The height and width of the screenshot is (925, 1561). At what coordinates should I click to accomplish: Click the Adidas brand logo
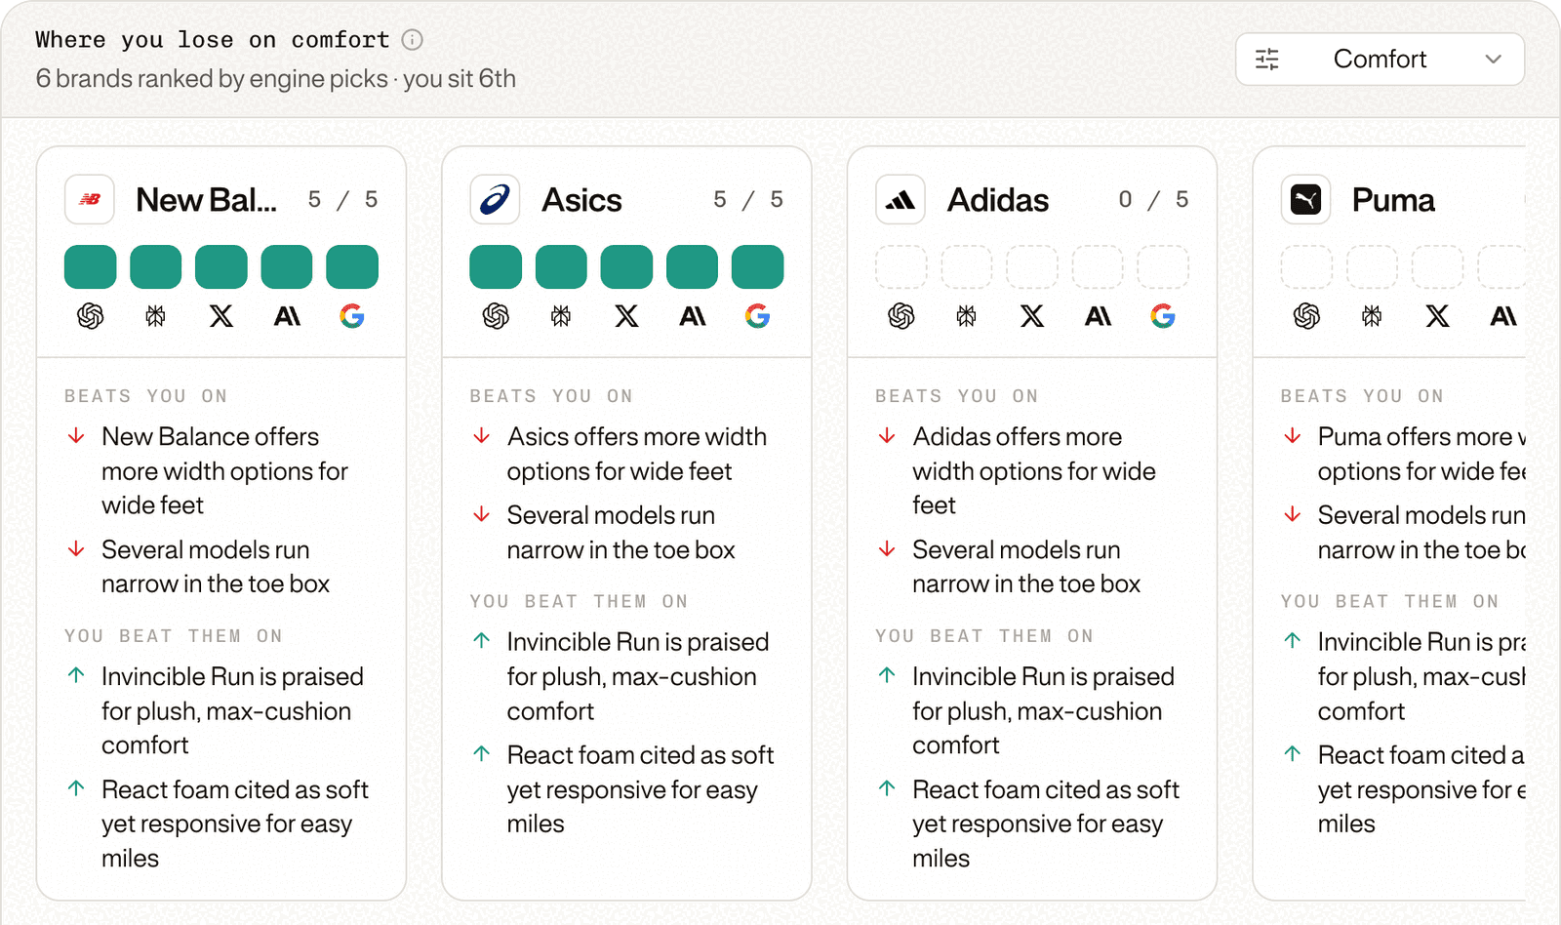pos(901,200)
